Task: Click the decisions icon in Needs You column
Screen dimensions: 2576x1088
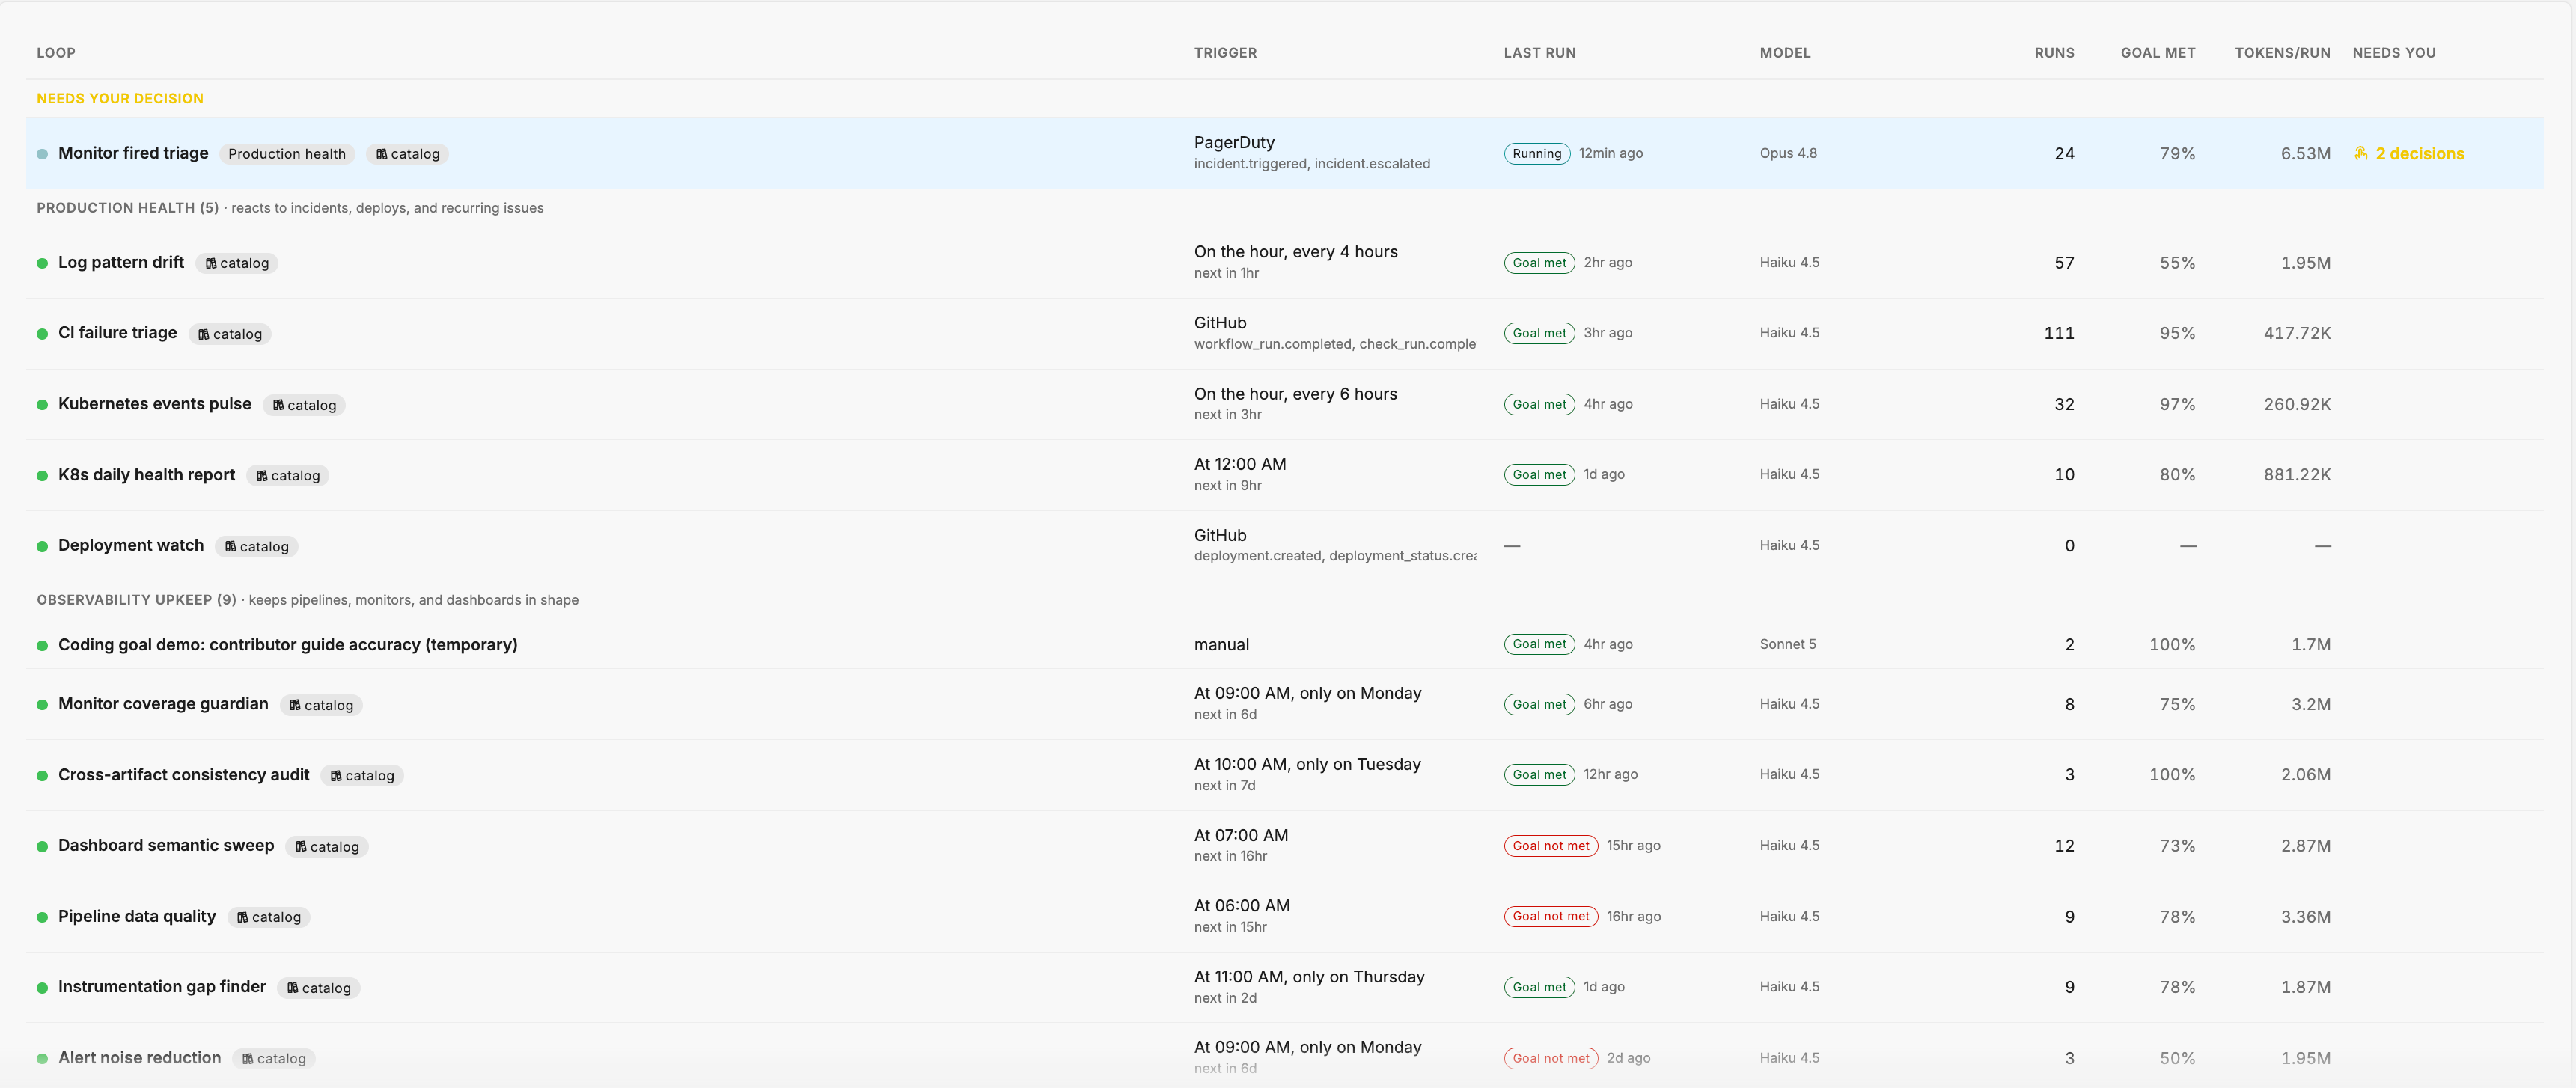Action: [x=2361, y=153]
